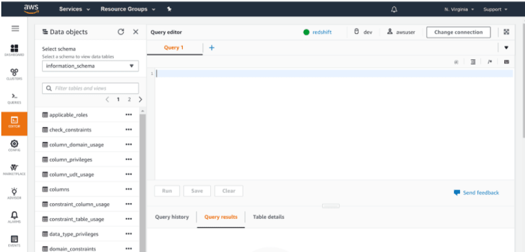Toggle the hamburger navigation menu
The image size is (525, 252).
[15, 29]
